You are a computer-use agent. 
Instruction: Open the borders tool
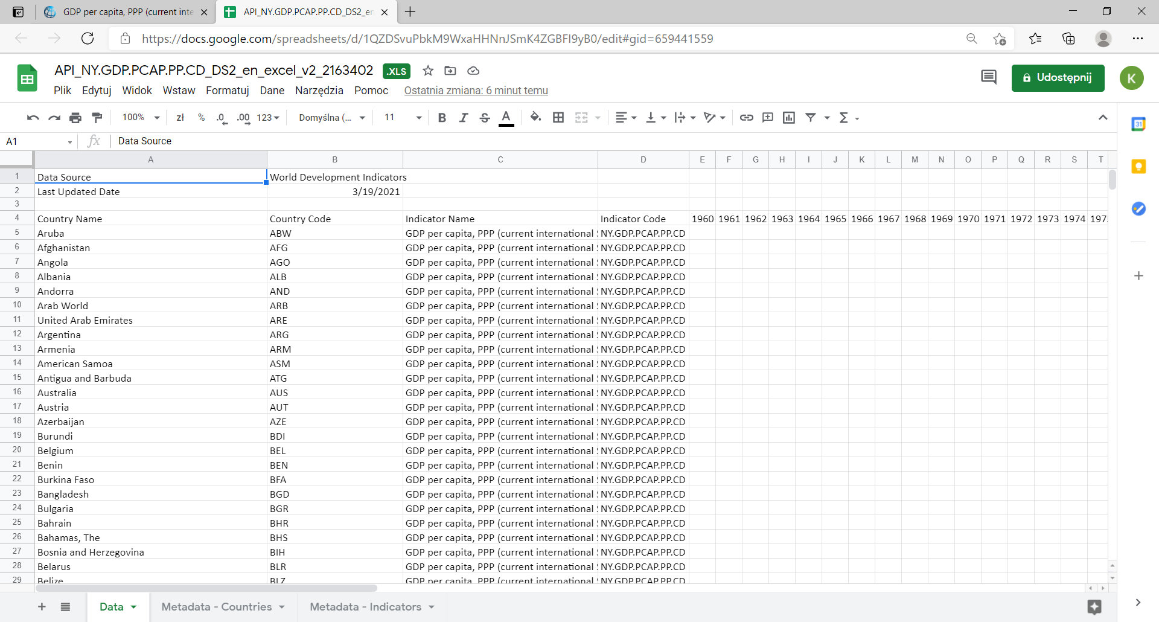(558, 118)
